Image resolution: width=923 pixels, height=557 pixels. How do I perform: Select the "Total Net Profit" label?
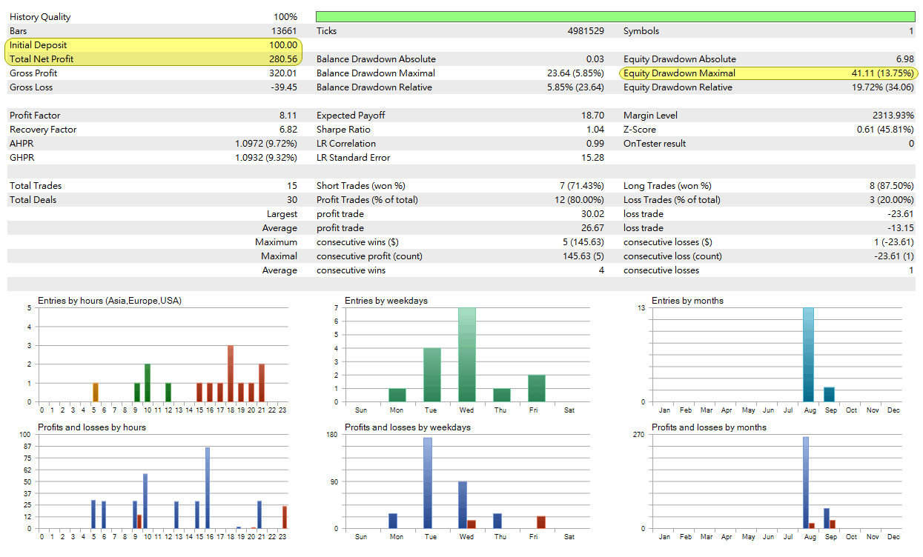[42, 59]
